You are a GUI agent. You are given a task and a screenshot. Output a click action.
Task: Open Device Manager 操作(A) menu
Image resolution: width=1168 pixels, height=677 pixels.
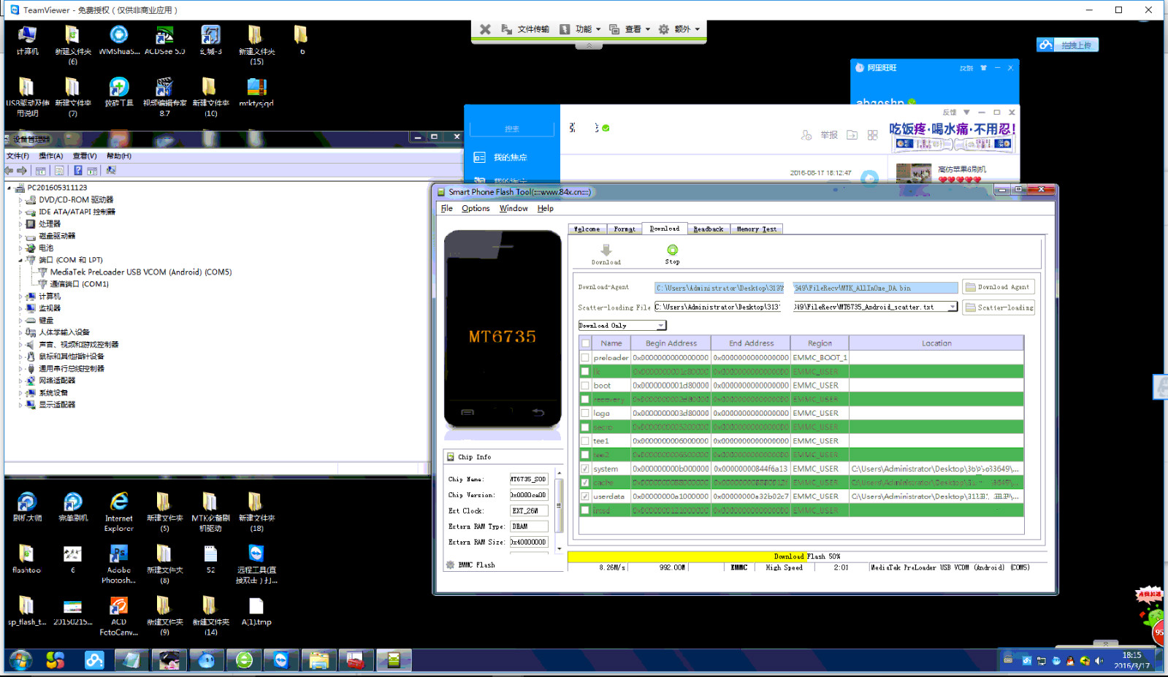[50, 156]
